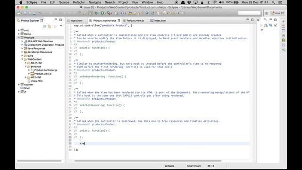Image resolution: width=302 pixels, height=170 pixels.
Task: Select Deployment Descriptor: Product node
Action: click(x=45, y=45)
